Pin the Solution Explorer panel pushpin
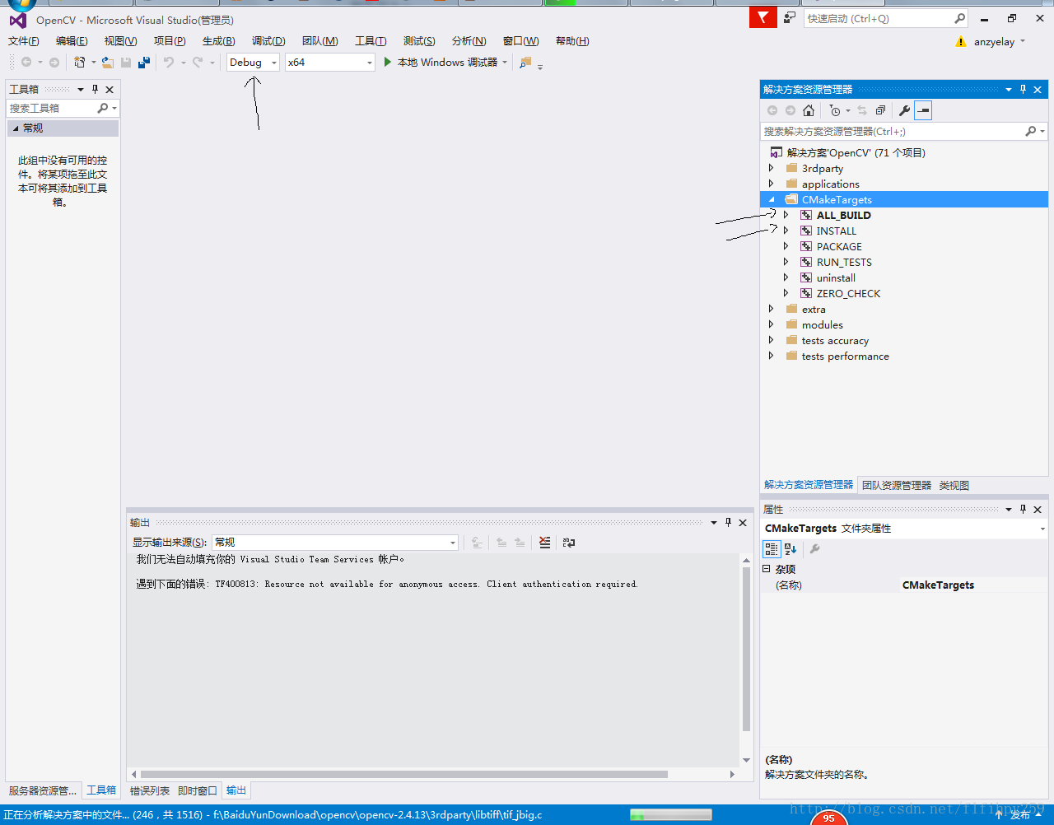The height and width of the screenshot is (825, 1054). coord(1023,89)
